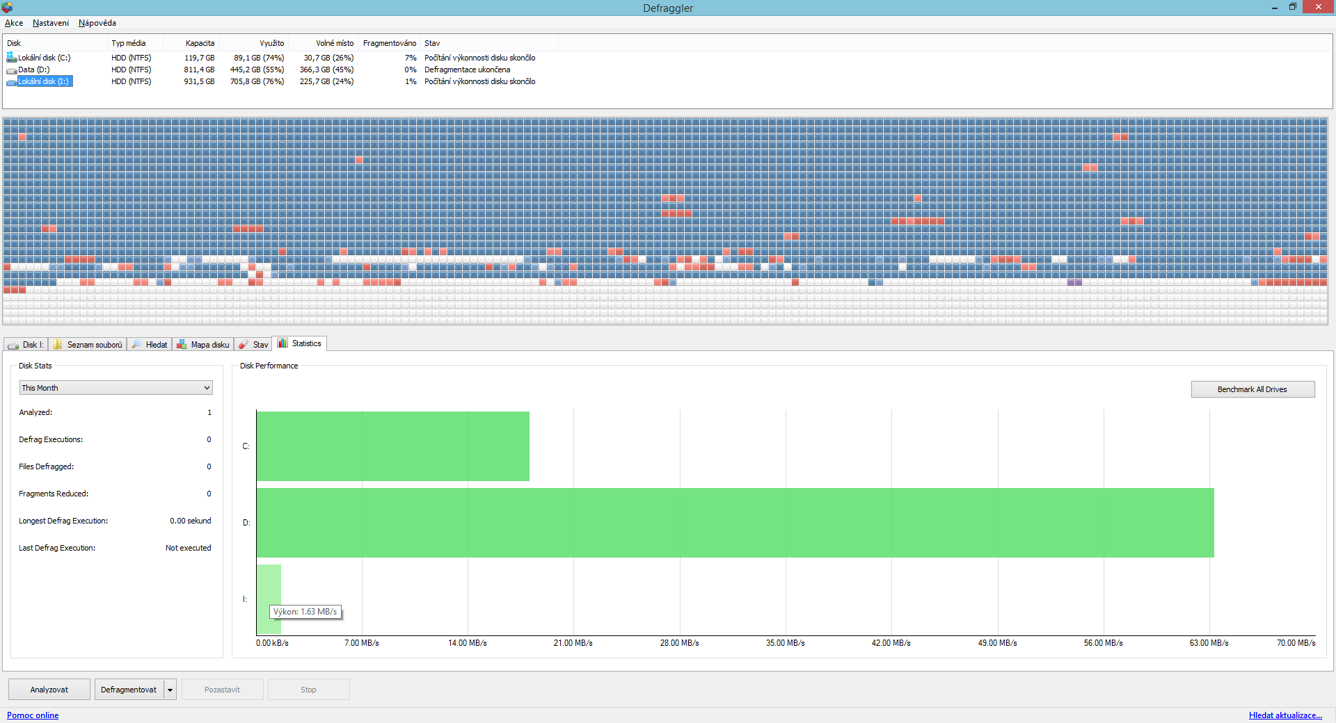Open the Disk I: tab
This screenshot has height=723, width=1336.
point(26,345)
